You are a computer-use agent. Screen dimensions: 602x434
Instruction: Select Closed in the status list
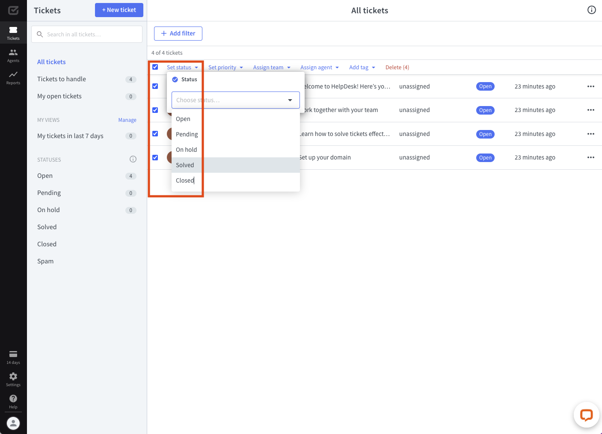pyautogui.click(x=236, y=180)
